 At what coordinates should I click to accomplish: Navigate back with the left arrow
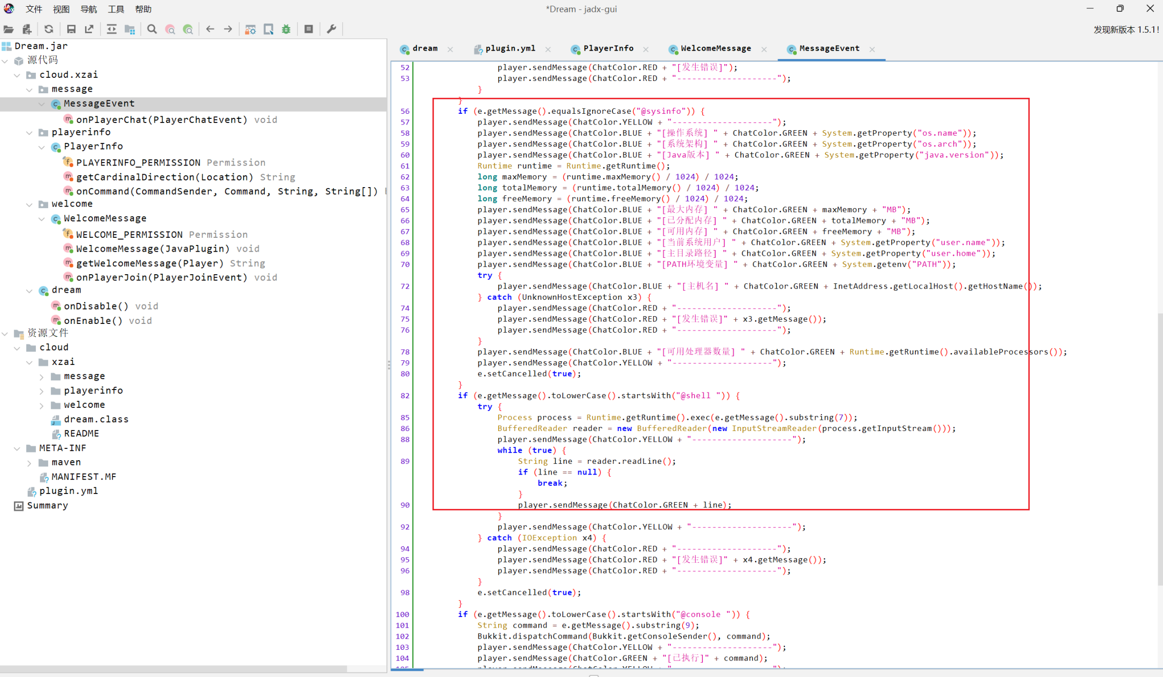(x=210, y=29)
